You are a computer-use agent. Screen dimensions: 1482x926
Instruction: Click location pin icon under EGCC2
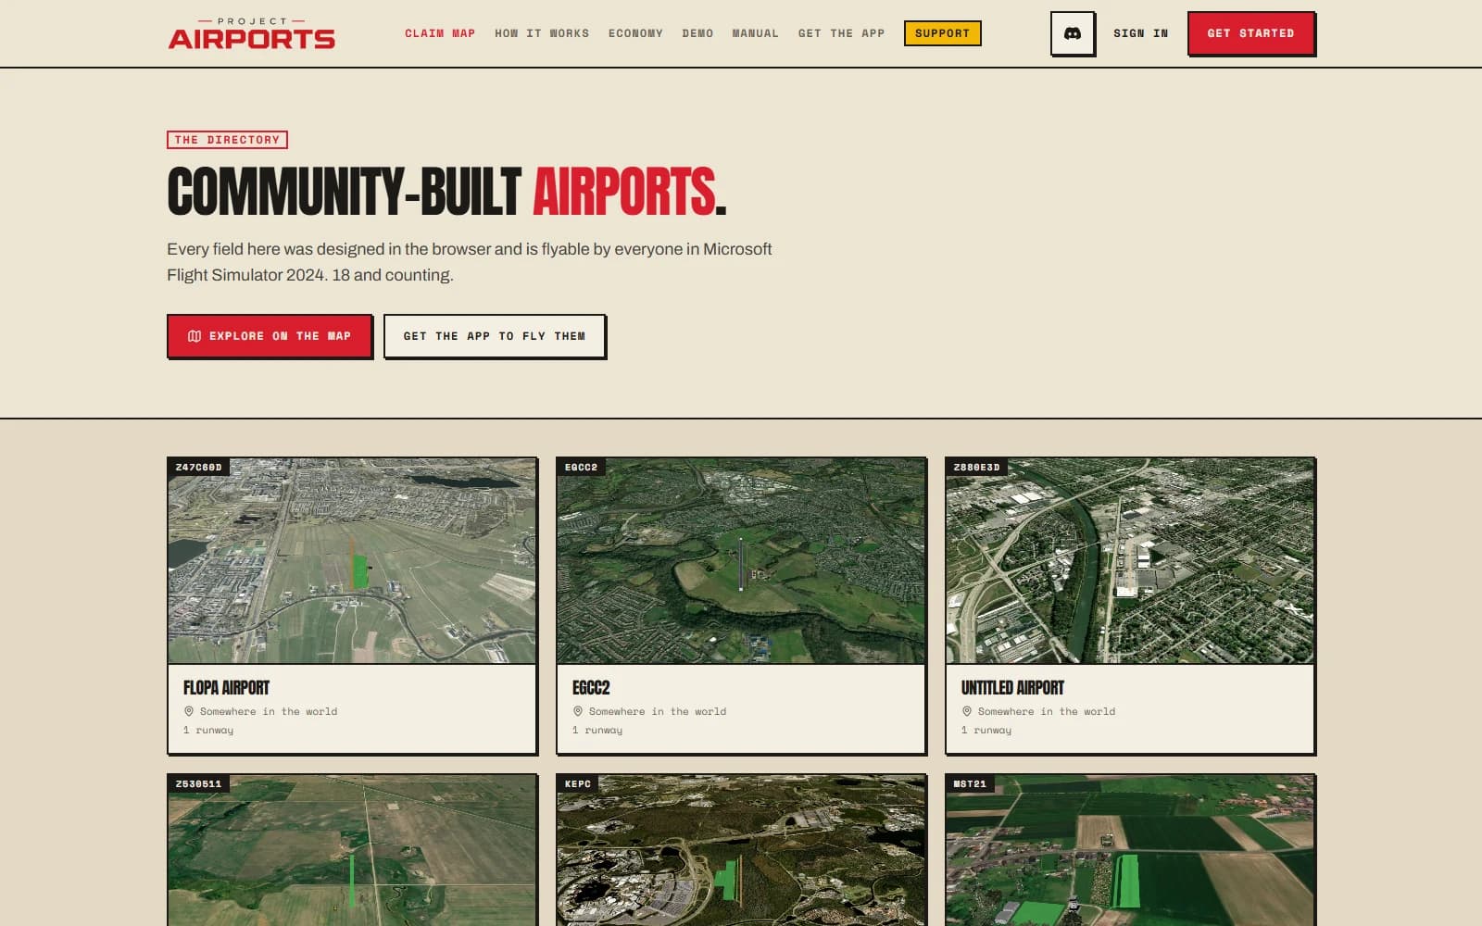(x=578, y=711)
